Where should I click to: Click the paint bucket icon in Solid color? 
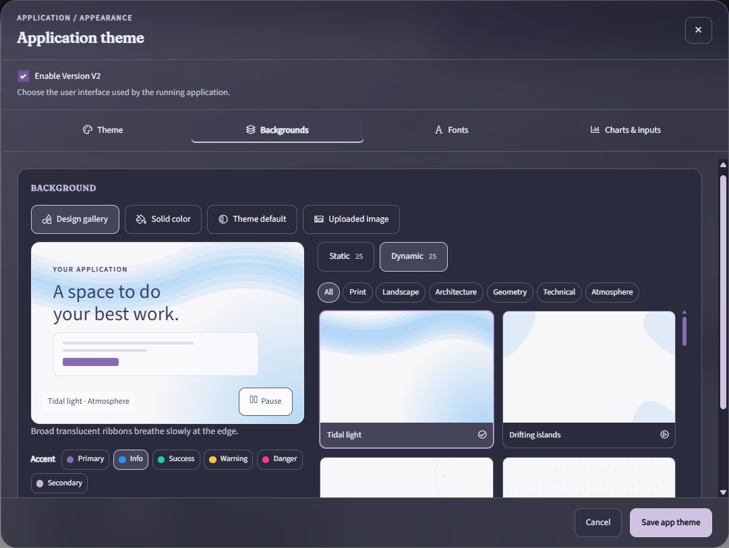coord(141,219)
